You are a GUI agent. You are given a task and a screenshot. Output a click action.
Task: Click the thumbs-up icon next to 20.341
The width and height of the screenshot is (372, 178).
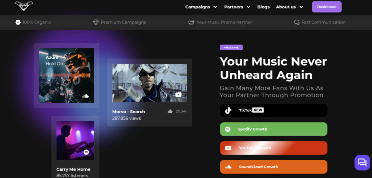pos(170,111)
